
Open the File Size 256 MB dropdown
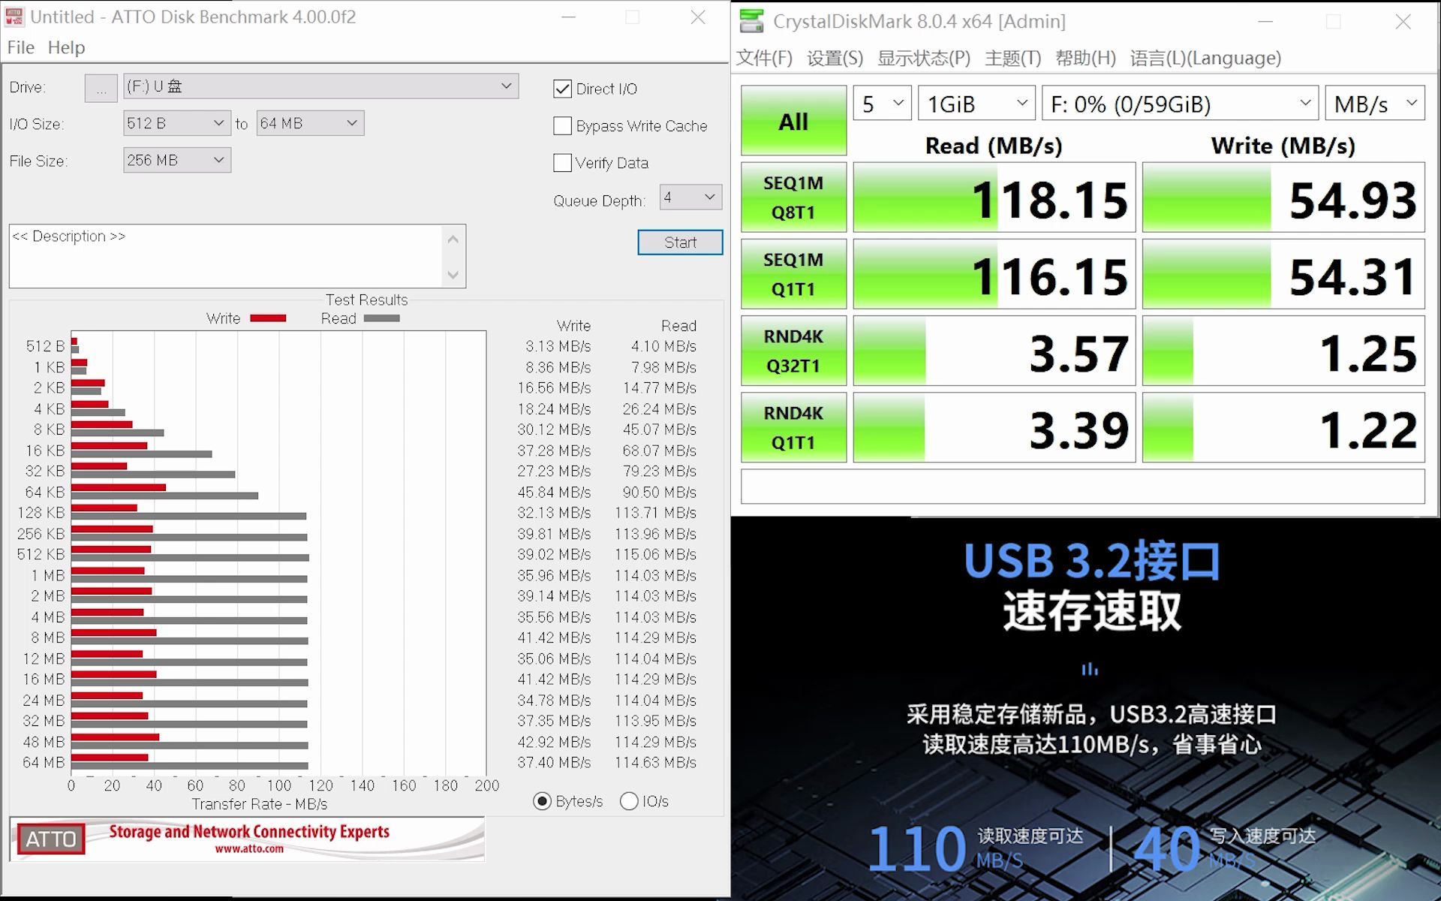coord(177,160)
